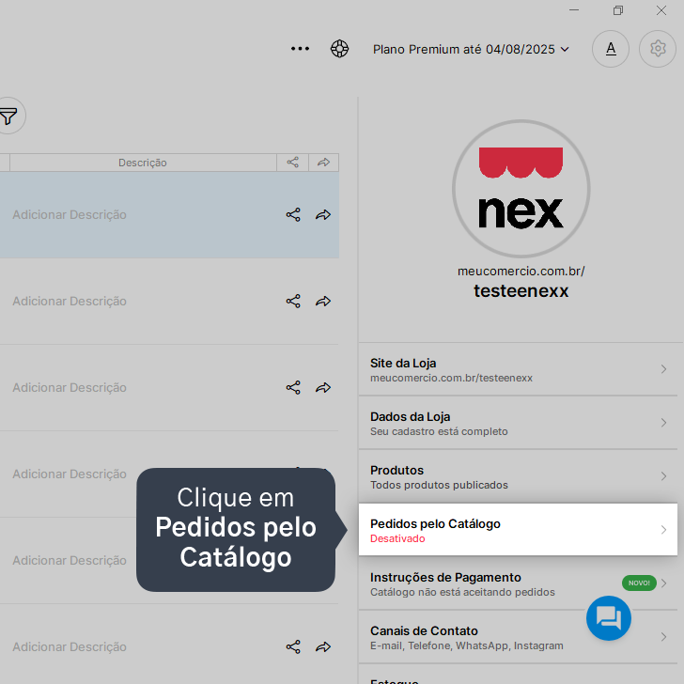Click the forward arrow icon in the table header
This screenshot has width=684, height=684.
[x=323, y=163]
